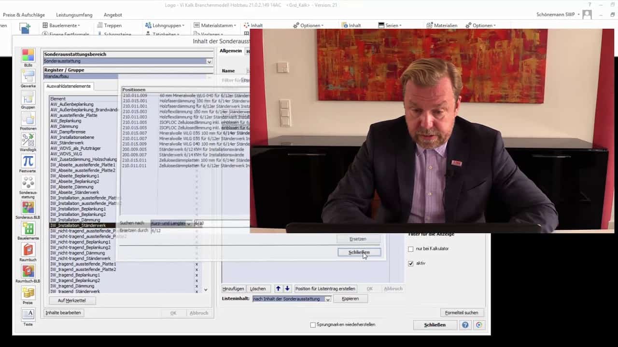Switch to the Auswahldatenelemente tab
This screenshot has width=618, height=347.
(68, 86)
